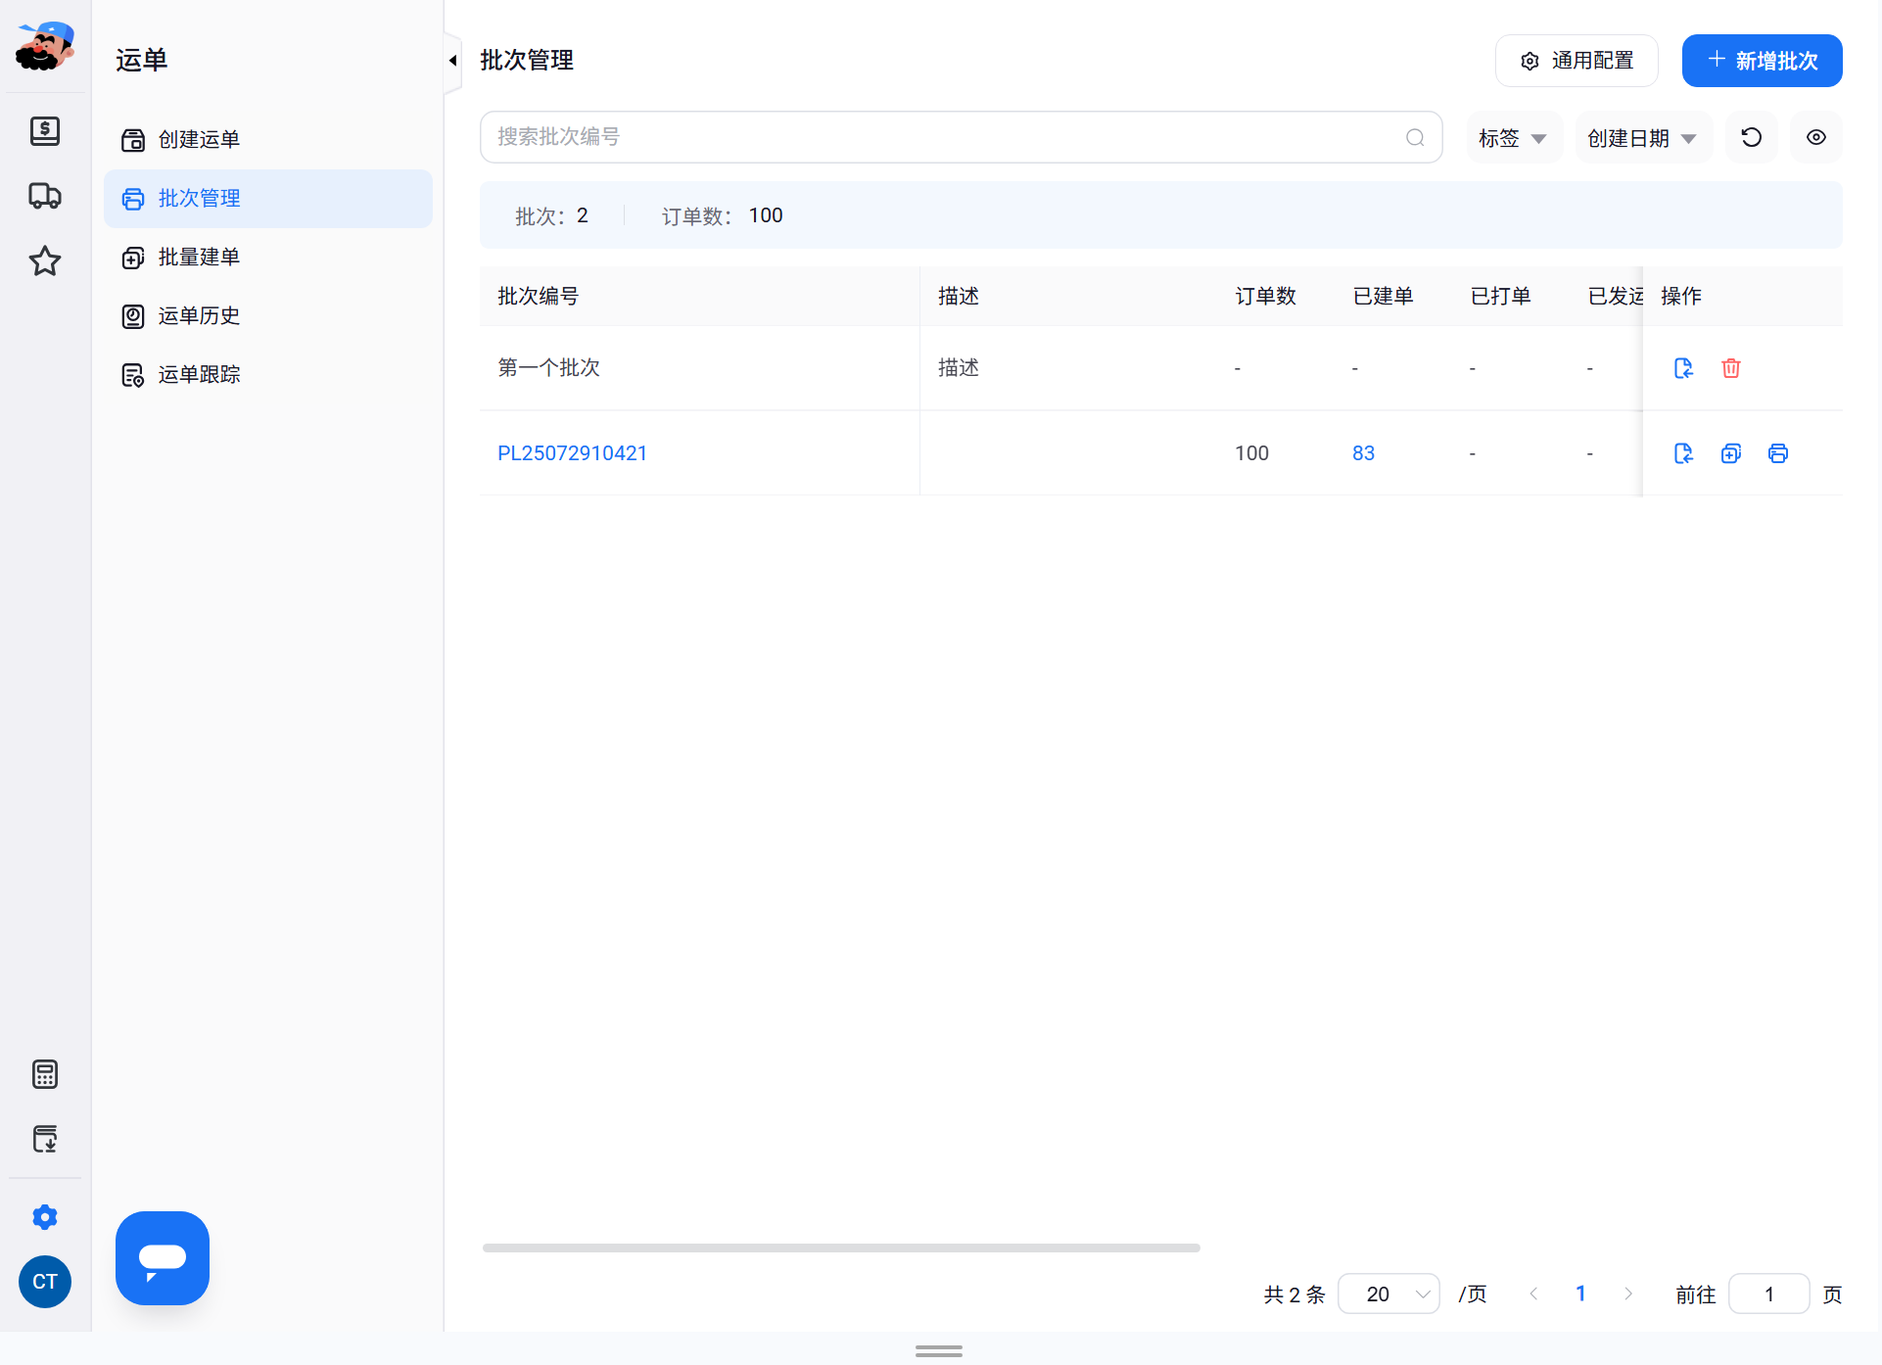Open the blue settings gear icon
This screenshot has width=1882, height=1365.
coord(45,1217)
